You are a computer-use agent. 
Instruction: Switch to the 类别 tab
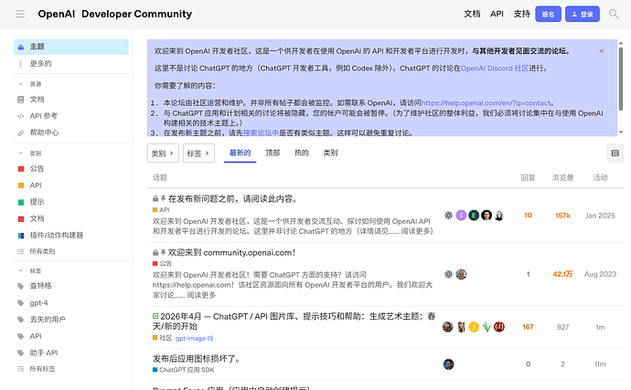[330, 153]
